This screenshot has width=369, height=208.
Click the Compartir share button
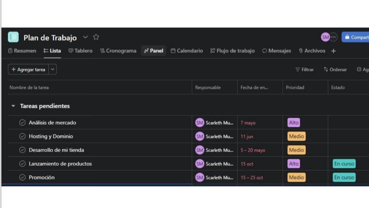point(356,37)
